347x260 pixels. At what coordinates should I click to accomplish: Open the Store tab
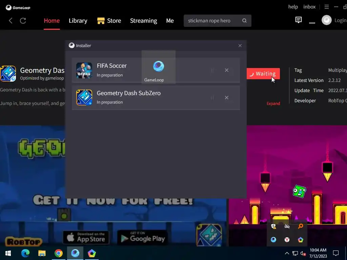(109, 21)
